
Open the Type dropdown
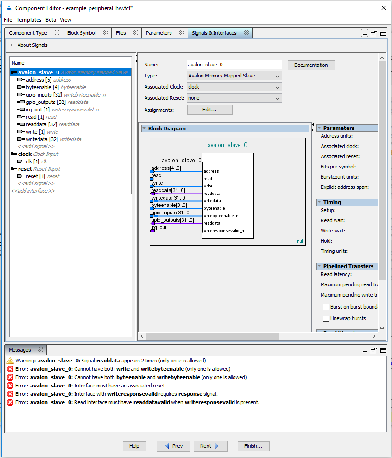(234, 76)
